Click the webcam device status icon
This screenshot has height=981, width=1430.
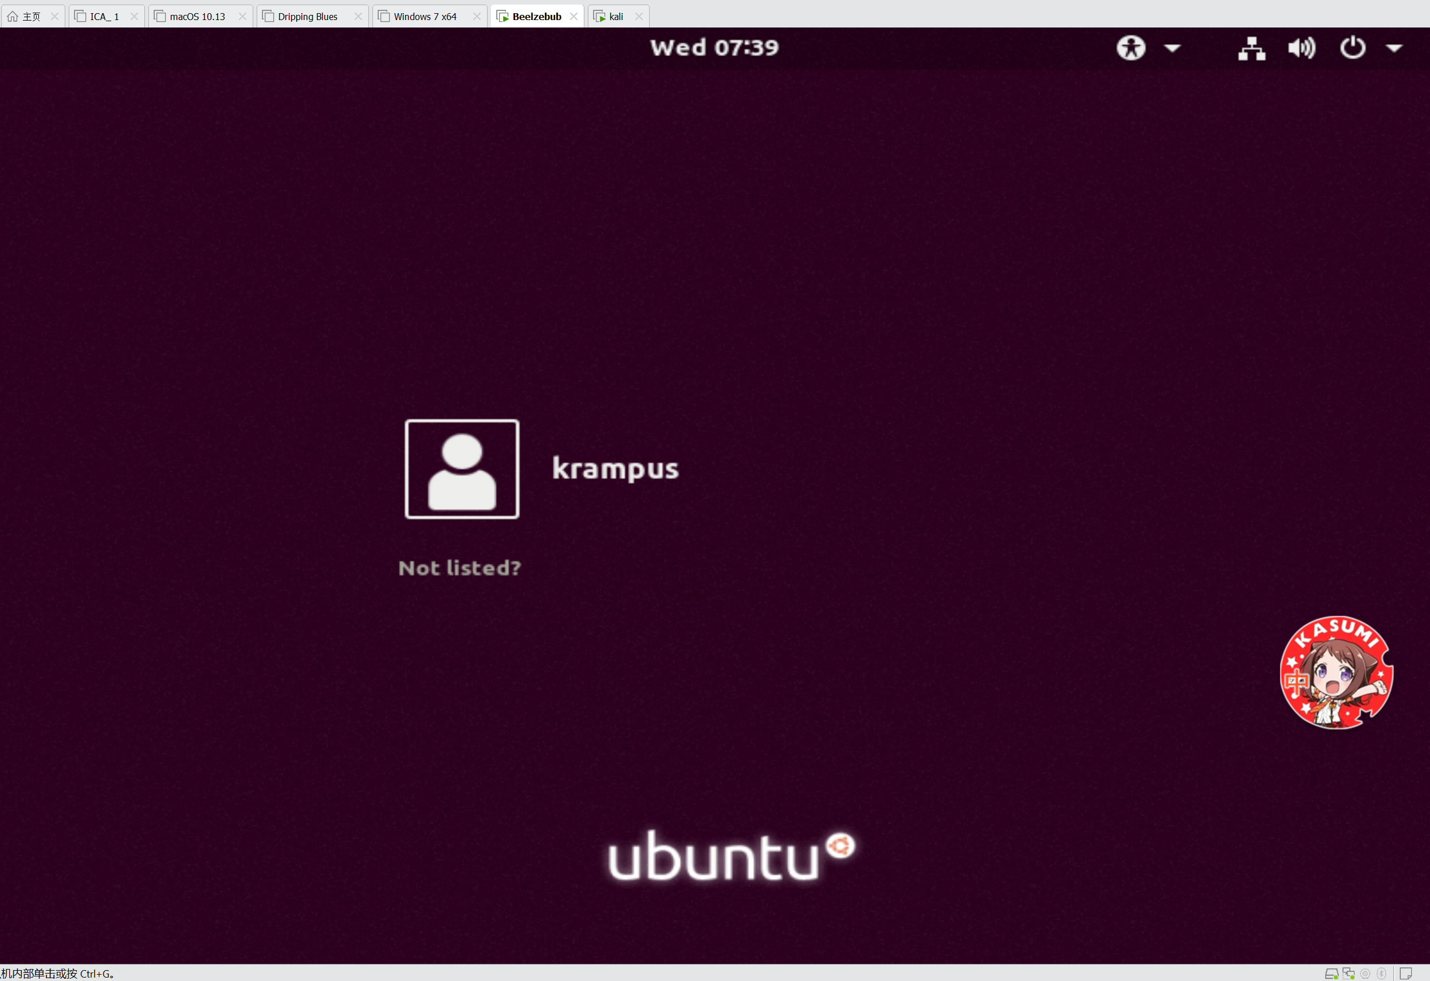[1365, 974]
